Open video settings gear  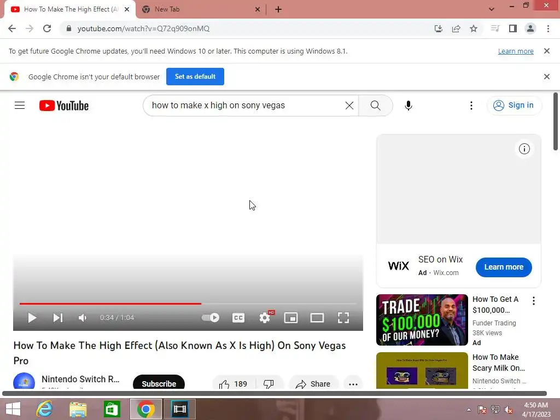[x=265, y=318]
